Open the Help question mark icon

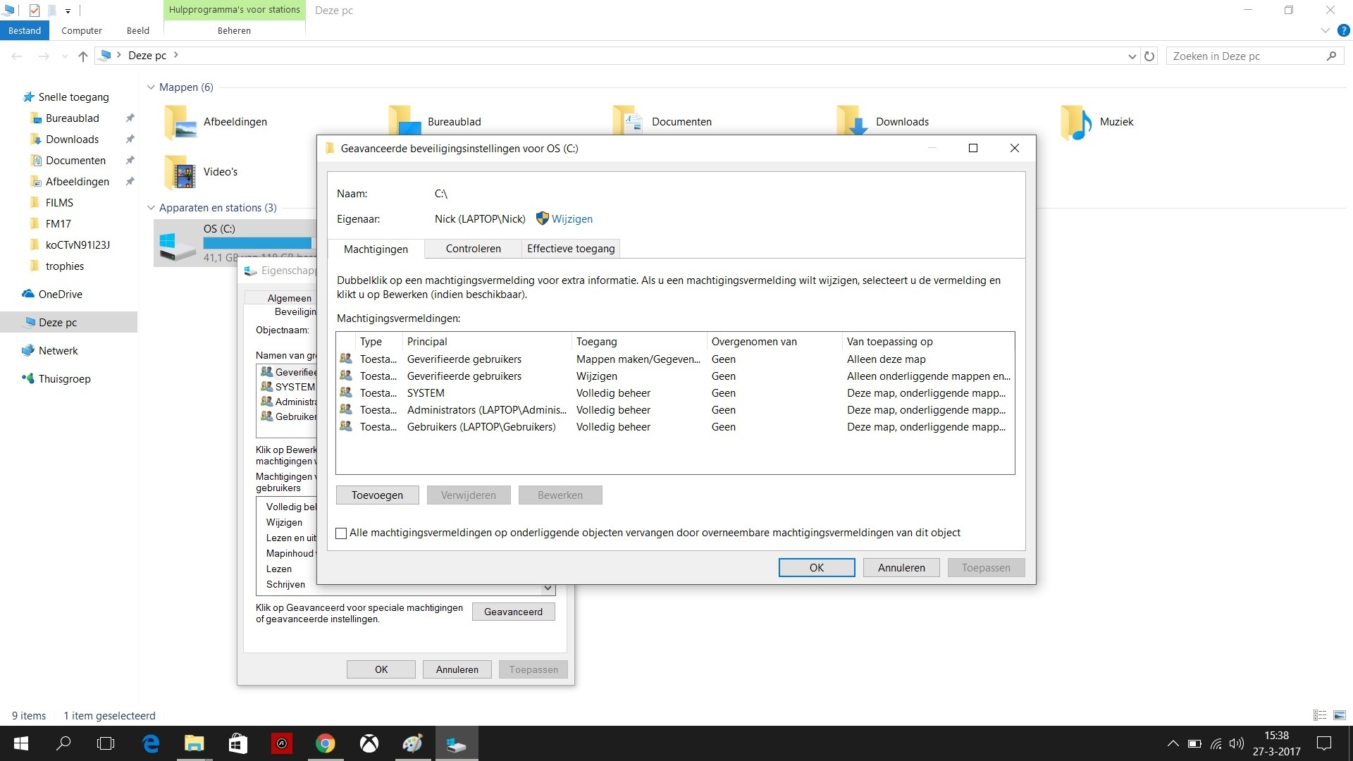click(x=1343, y=31)
